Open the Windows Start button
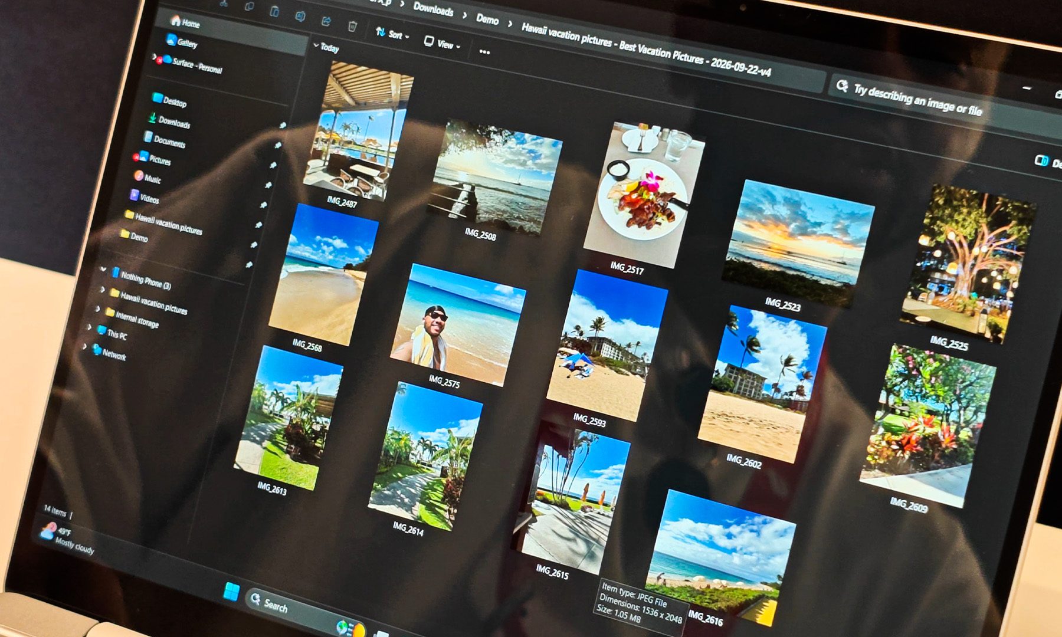This screenshot has width=1062, height=637. coord(231,591)
